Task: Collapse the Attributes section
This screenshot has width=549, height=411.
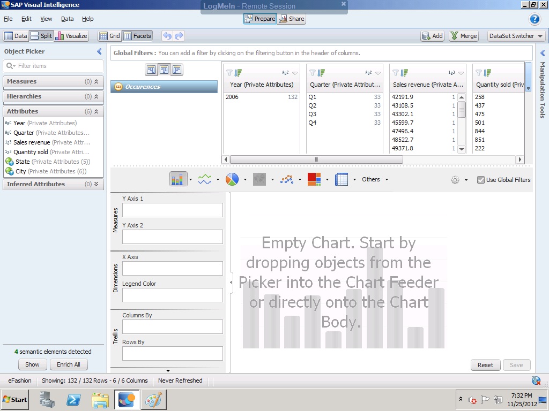Action: coord(97,111)
